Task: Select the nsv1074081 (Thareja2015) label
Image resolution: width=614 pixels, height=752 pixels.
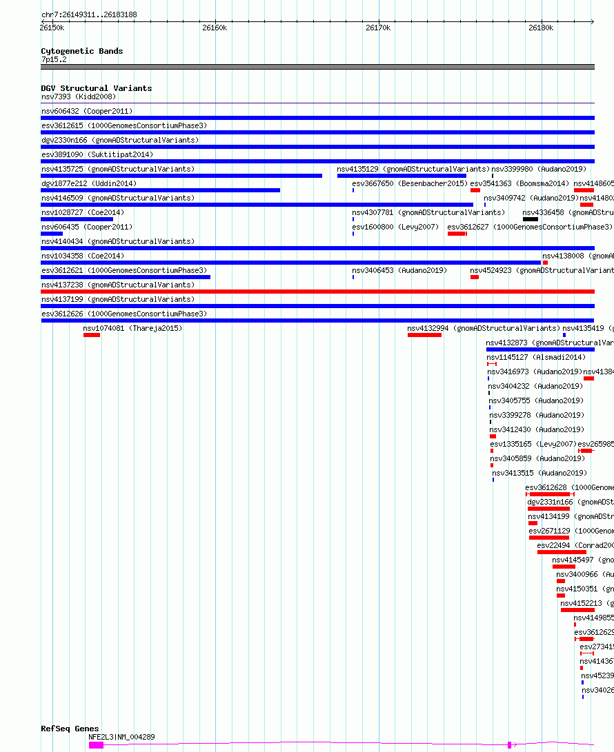Action: click(x=132, y=328)
